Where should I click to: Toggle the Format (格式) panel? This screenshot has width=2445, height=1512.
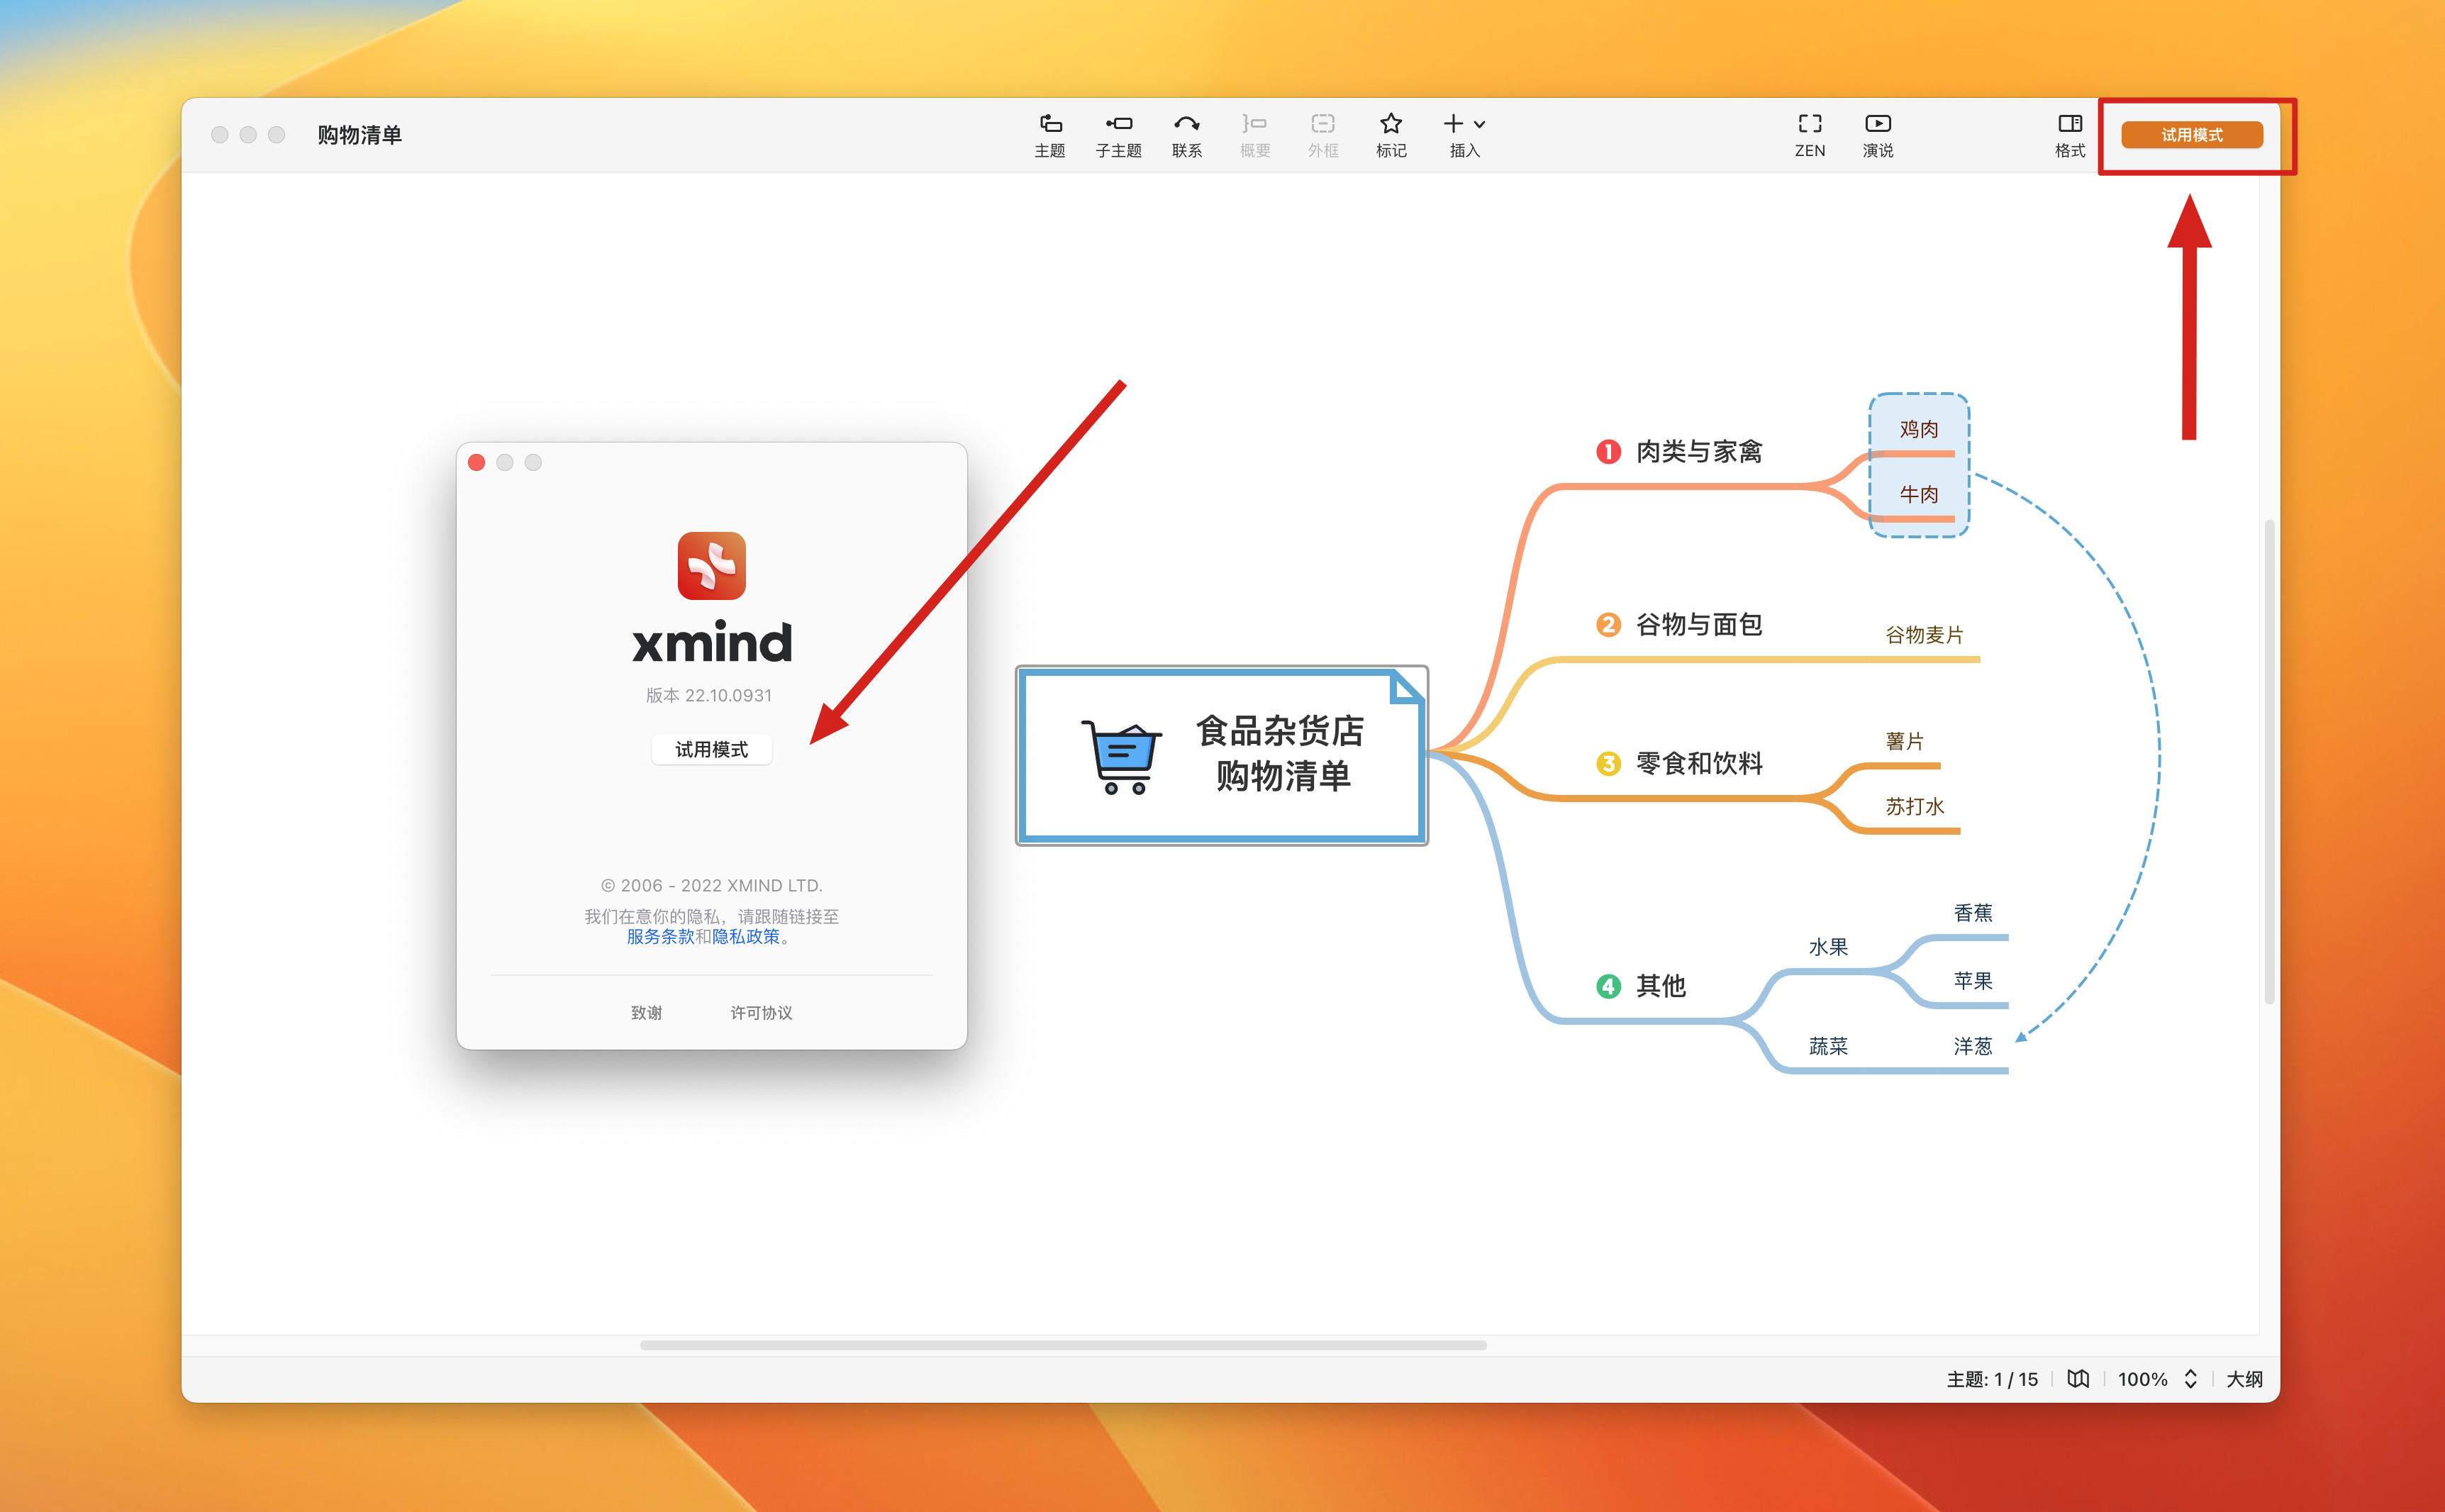click(x=2069, y=125)
